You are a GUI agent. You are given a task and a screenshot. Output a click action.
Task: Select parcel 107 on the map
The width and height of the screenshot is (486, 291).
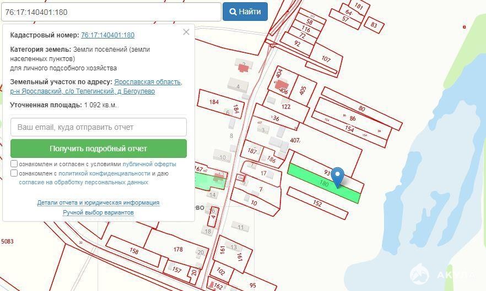[326, 58]
